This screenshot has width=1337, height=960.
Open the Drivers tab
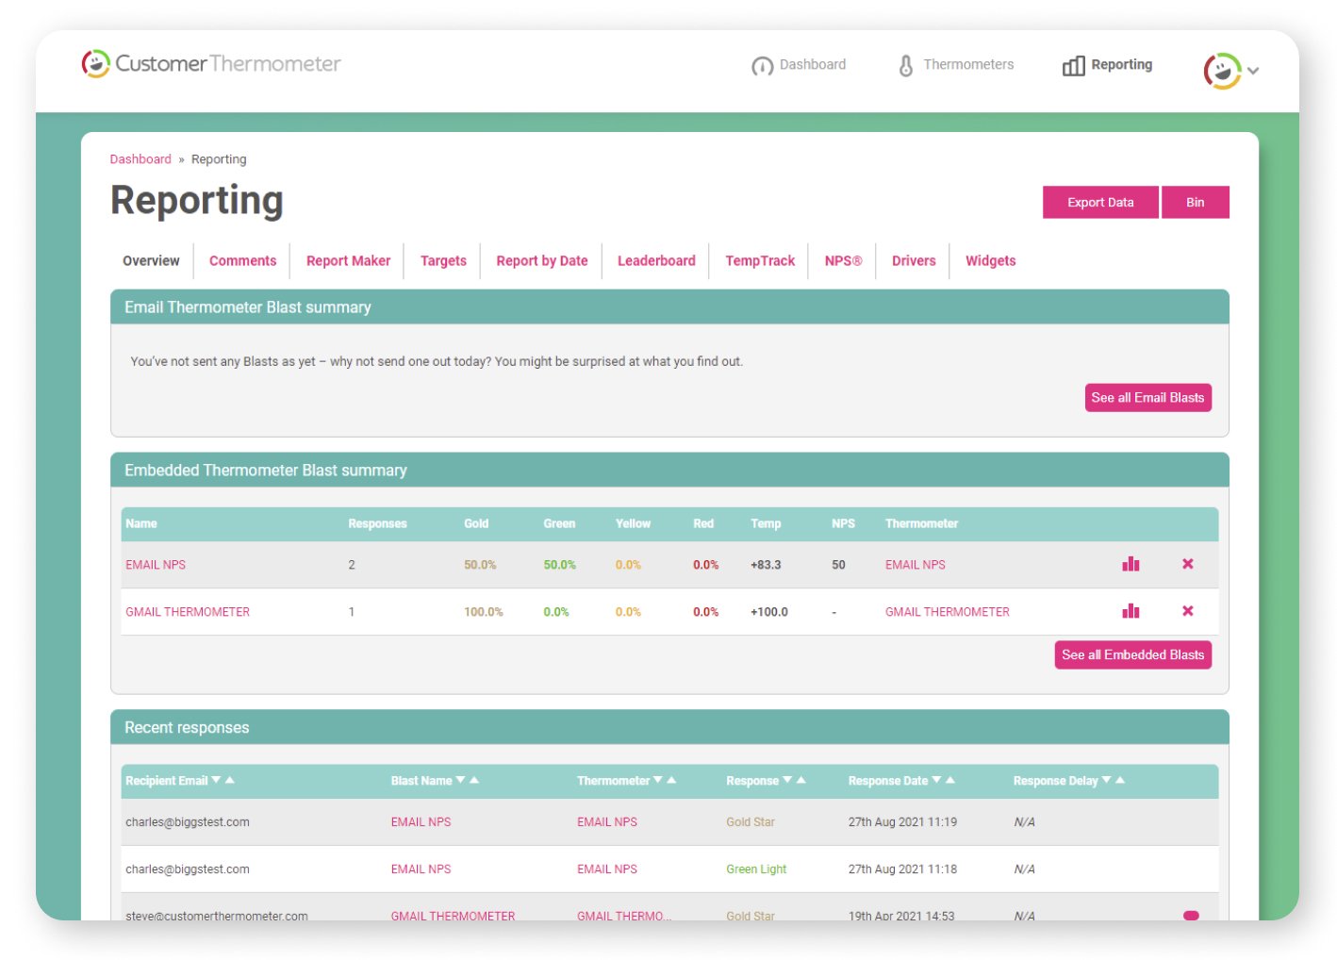pyautogui.click(x=914, y=261)
